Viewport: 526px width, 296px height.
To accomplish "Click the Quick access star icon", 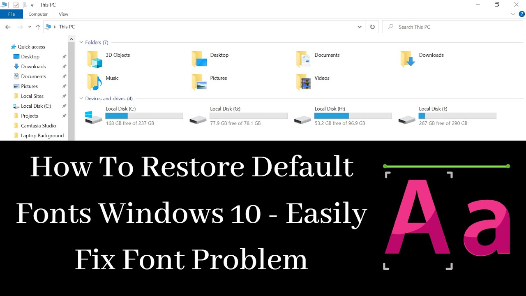I will pyautogui.click(x=14, y=47).
